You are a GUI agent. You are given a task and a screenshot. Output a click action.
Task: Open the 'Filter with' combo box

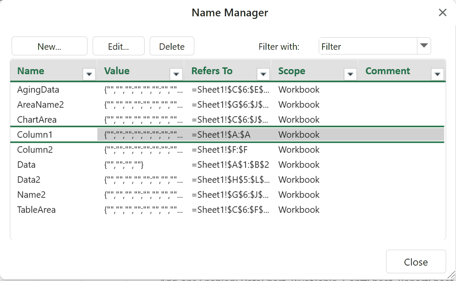(424, 46)
